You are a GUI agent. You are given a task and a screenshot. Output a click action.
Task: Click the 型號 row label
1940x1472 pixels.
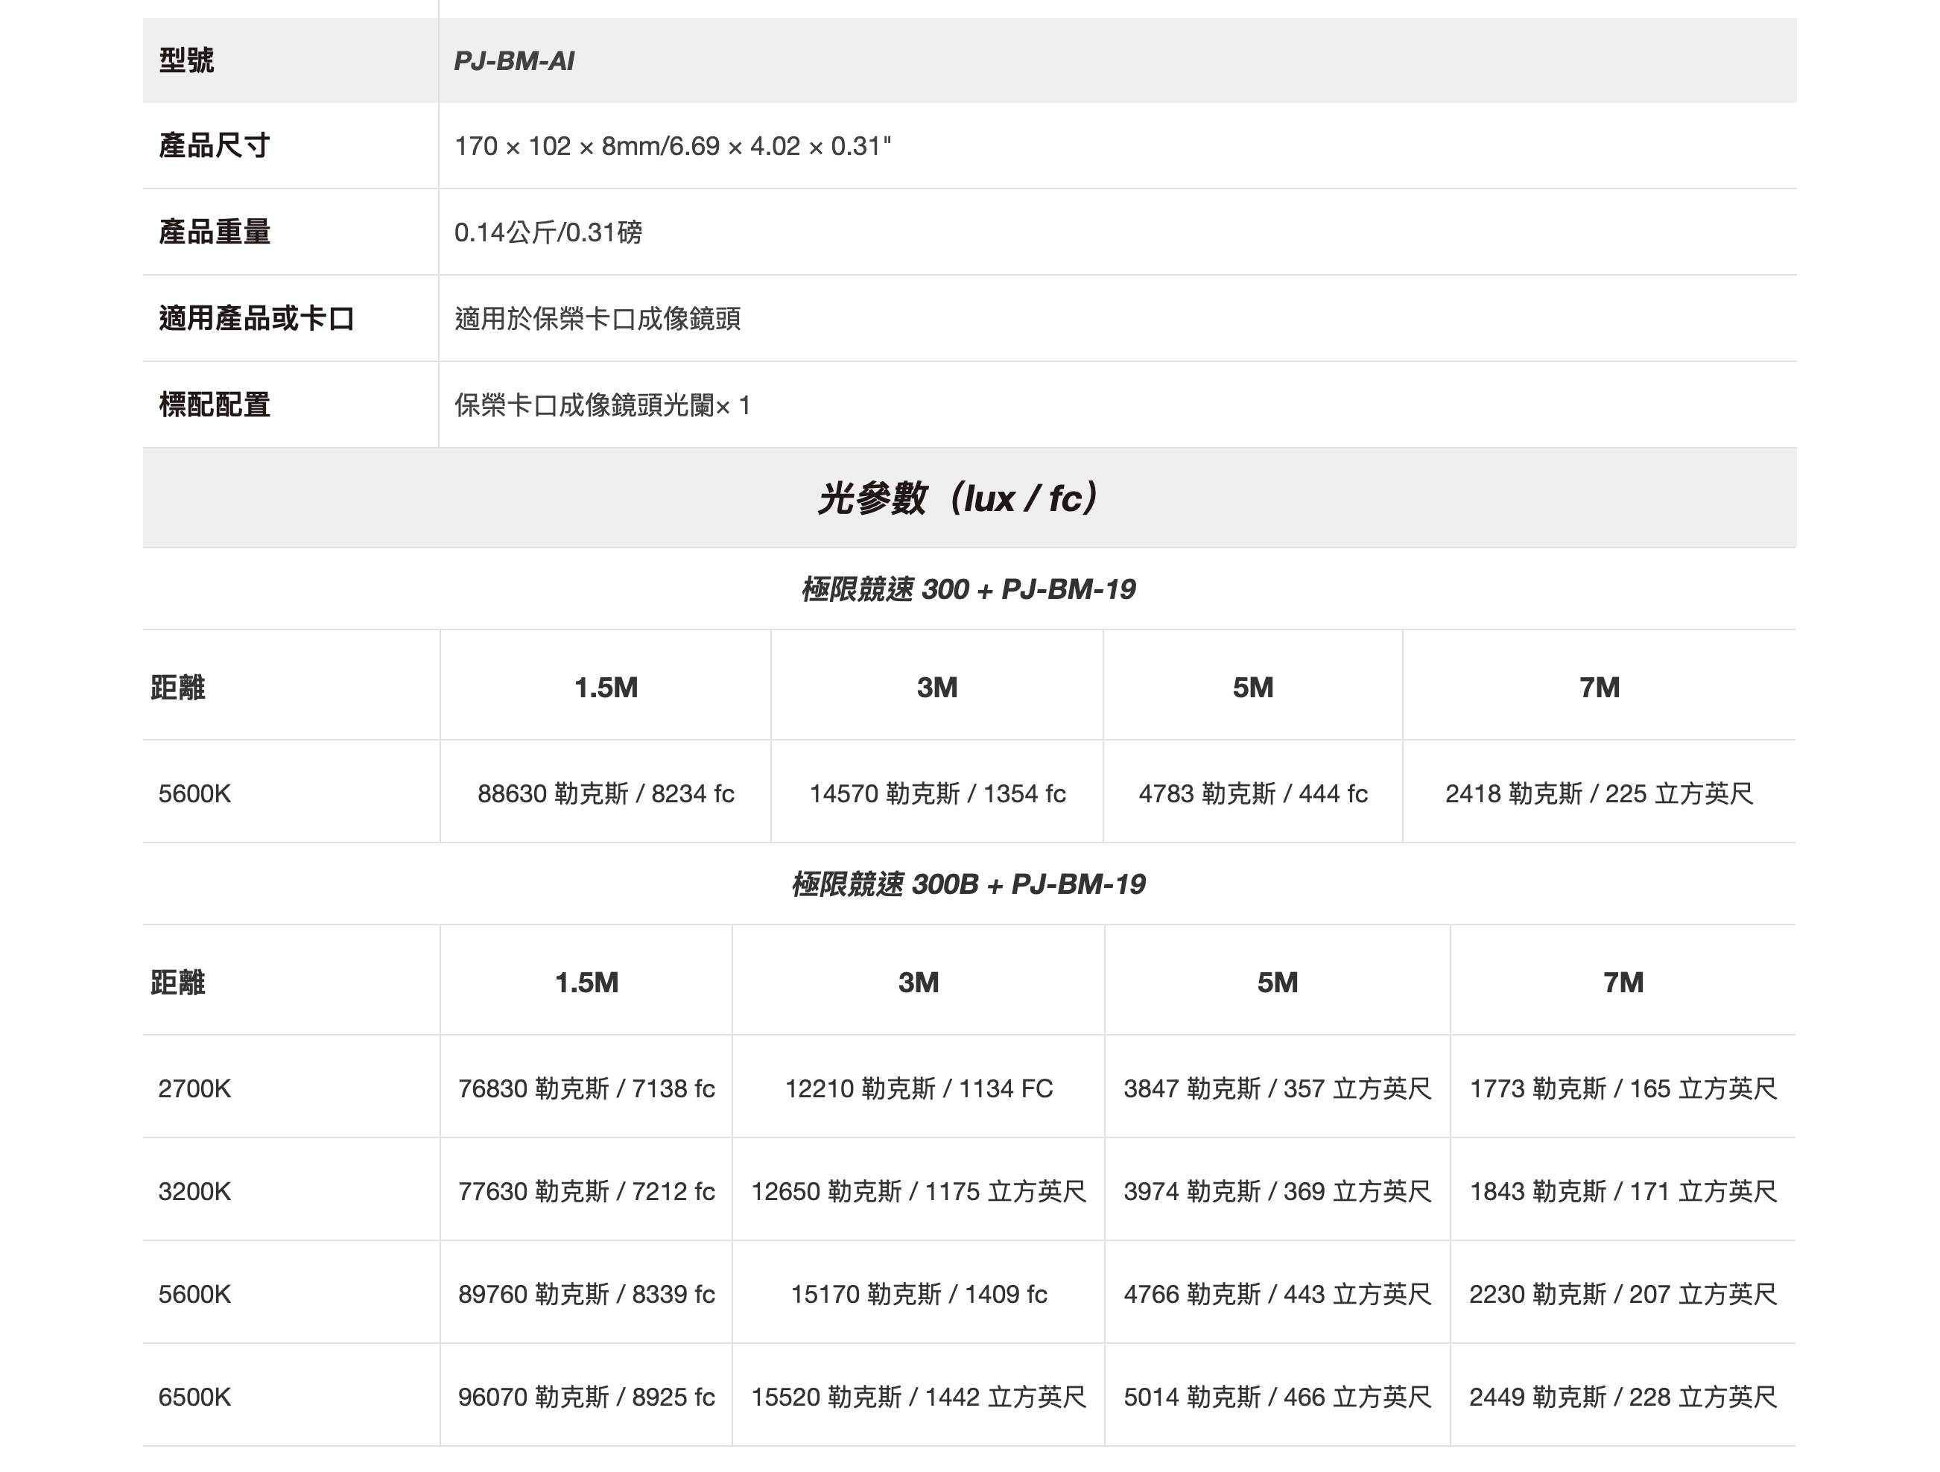(186, 60)
